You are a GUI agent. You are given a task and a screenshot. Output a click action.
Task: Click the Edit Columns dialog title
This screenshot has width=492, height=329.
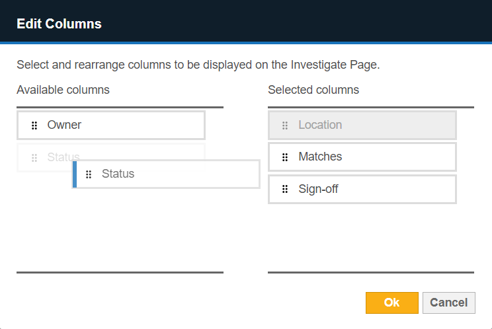point(59,24)
